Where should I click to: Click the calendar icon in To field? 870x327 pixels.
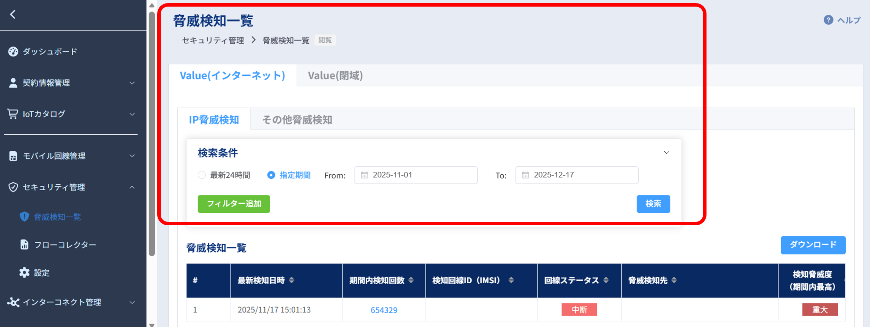(525, 175)
